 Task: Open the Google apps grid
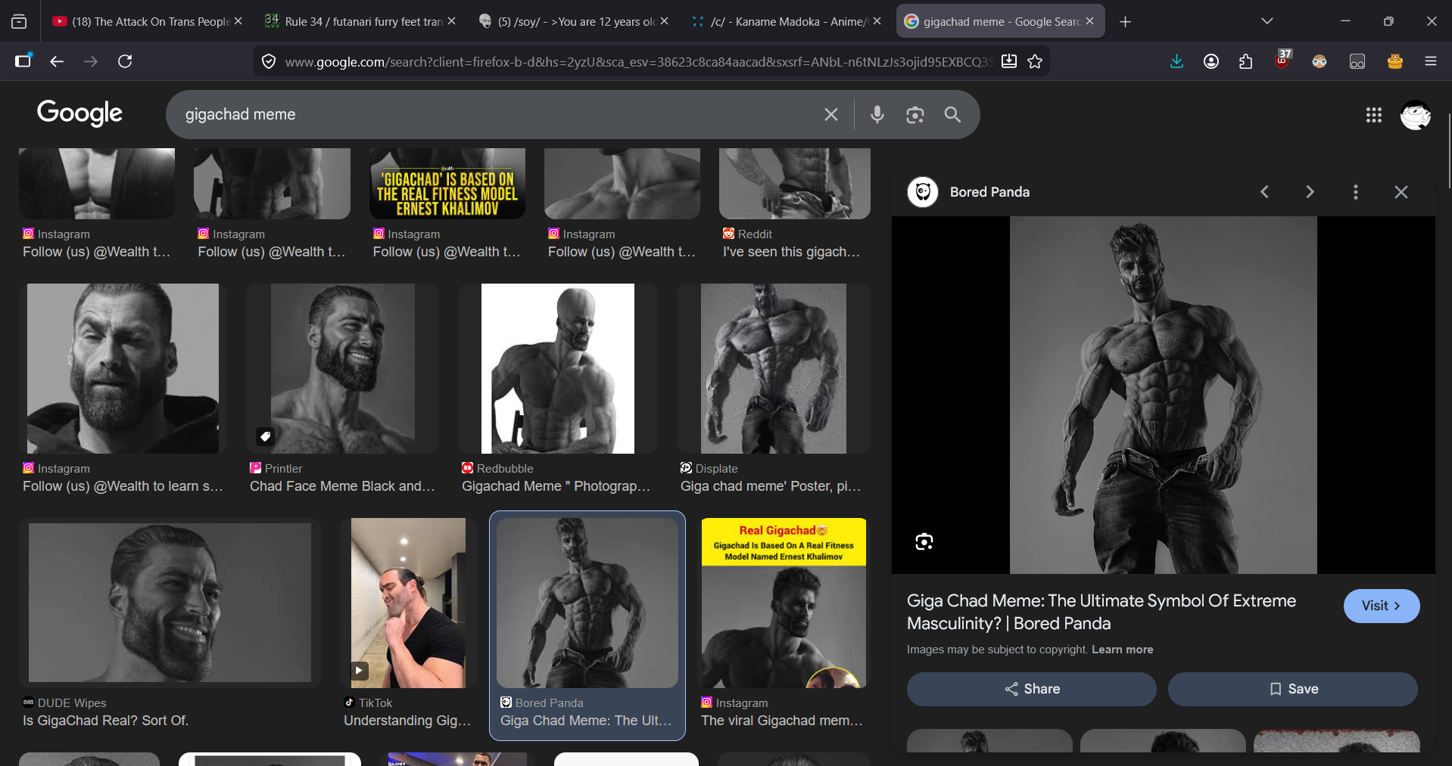tap(1374, 115)
